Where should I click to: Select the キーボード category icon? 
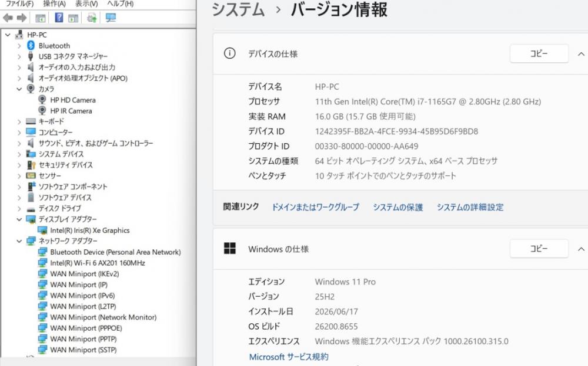pyautogui.click(x=31, y=121)
